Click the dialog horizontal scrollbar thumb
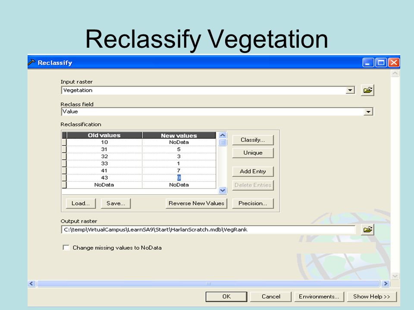Screen dimensions: 414x310 (208, 284)
